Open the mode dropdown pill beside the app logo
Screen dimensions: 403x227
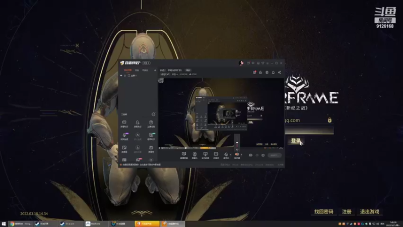point(146,63)
